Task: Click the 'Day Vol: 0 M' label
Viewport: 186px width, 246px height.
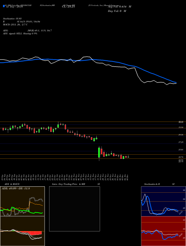Action: point(117,11)
